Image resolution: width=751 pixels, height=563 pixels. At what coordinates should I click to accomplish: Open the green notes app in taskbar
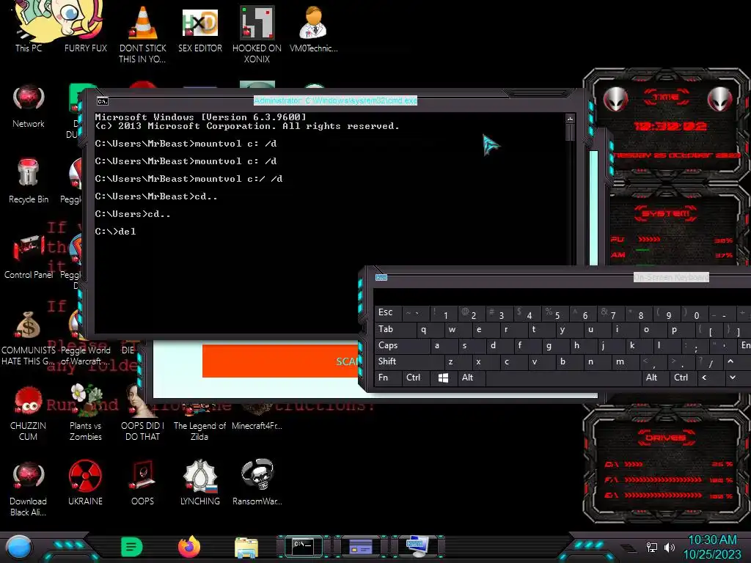(132, 547)
